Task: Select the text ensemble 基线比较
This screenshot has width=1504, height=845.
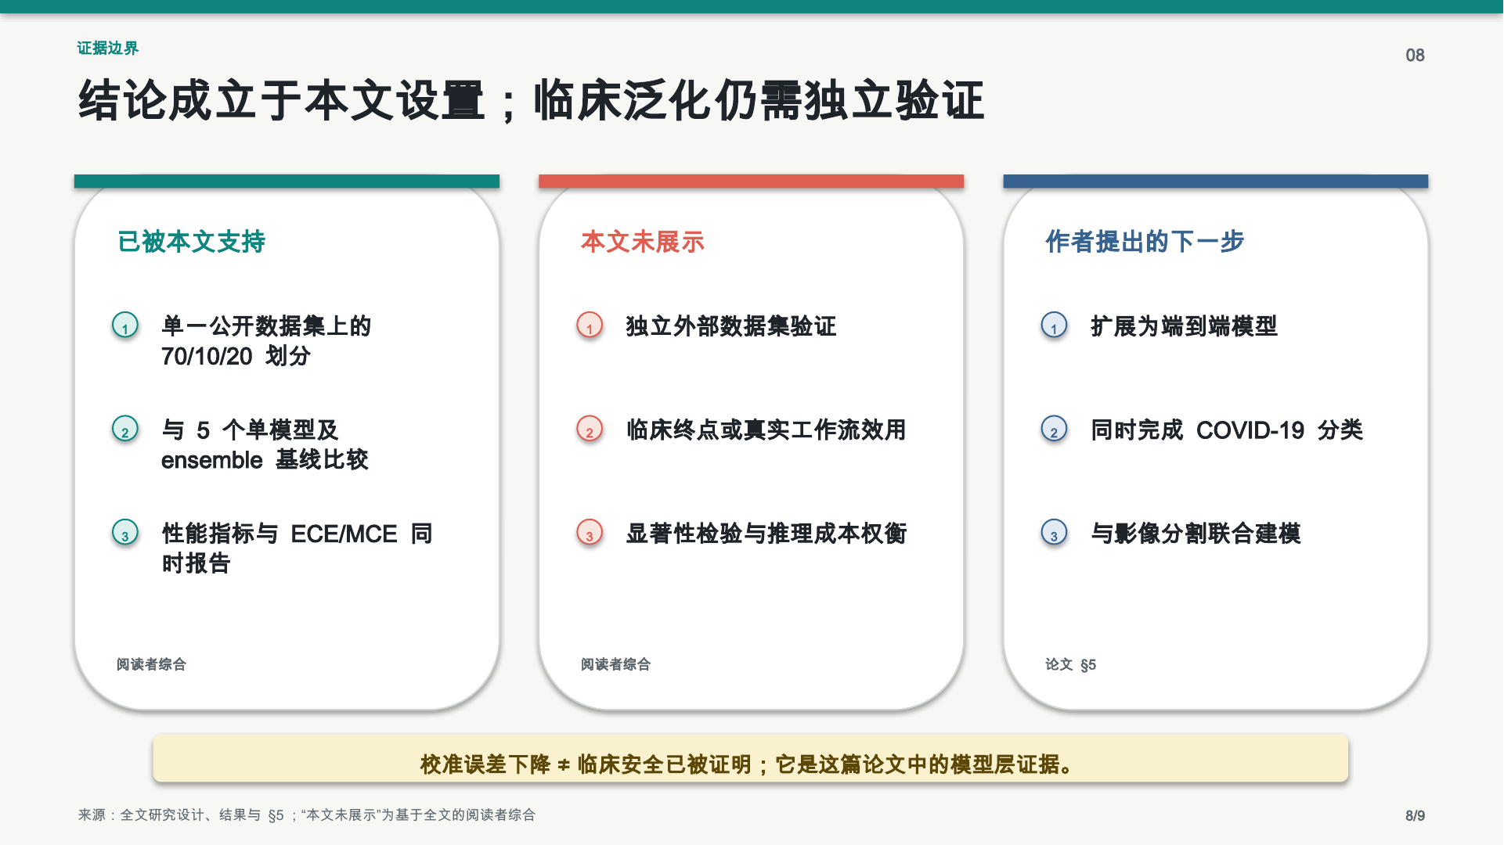Action: [265, 459]
